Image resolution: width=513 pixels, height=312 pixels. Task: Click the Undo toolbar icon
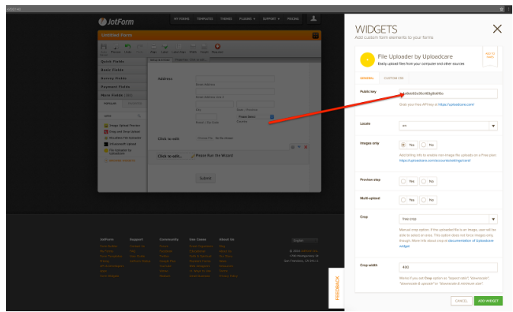click(127, 46)
